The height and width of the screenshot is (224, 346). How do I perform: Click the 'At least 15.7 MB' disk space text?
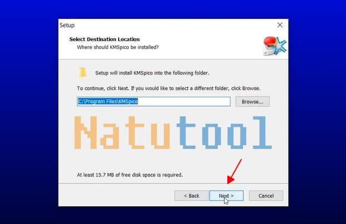130,175
